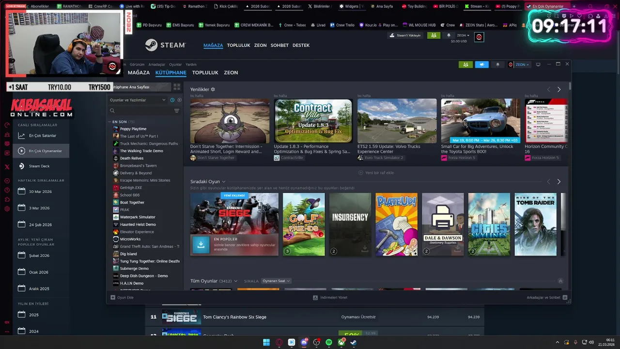
Task: Enter Big Picture mode monitor icon
Action: tap(538, 64)
